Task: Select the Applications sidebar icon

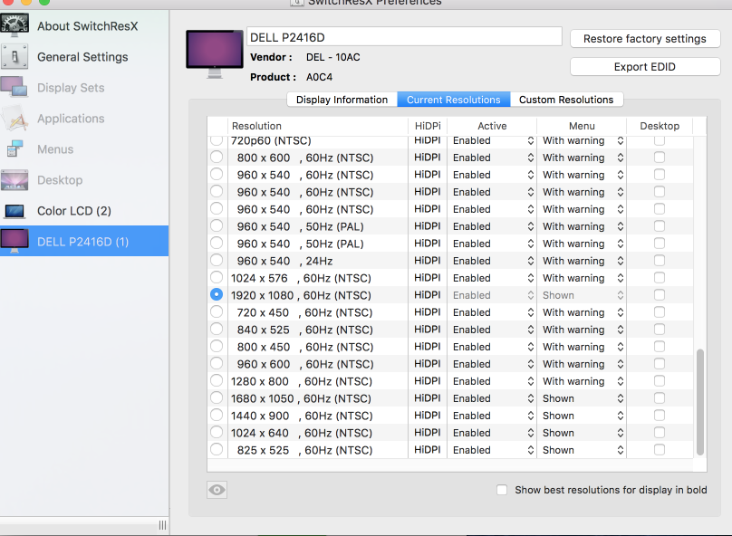Action: [14, 119]
